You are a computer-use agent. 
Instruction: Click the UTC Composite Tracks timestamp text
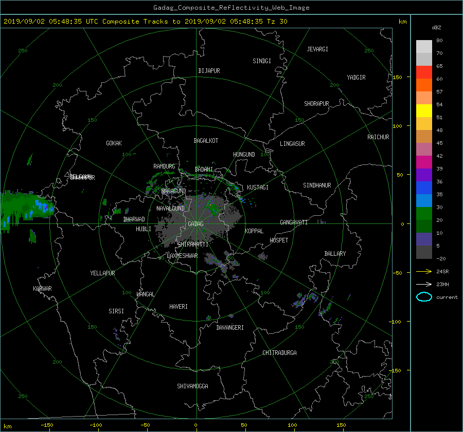pyautogui.click(x=145, y=22)
